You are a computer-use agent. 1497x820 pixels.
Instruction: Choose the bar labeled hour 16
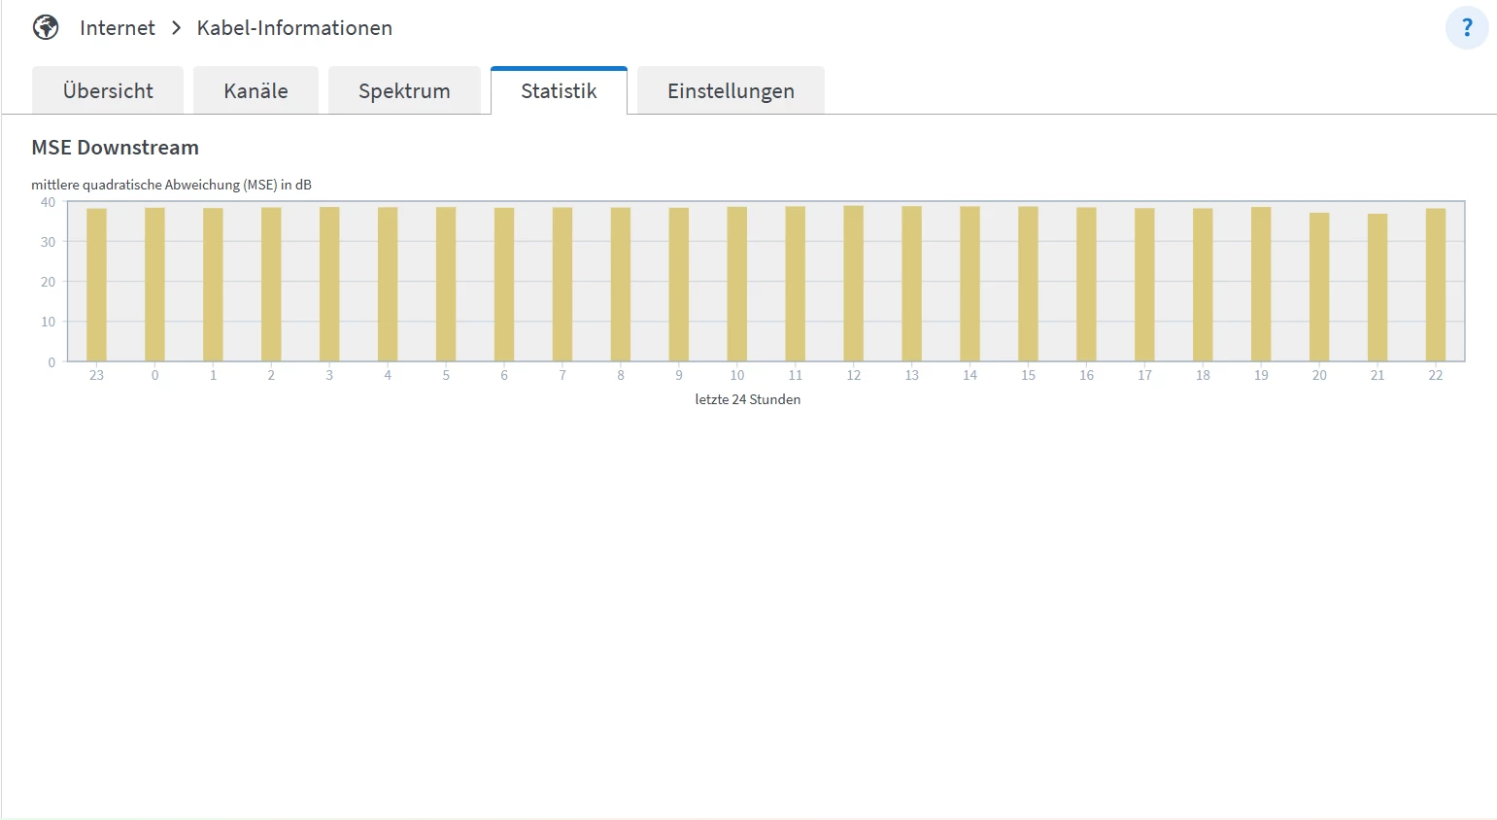(x=1086, y=285)
